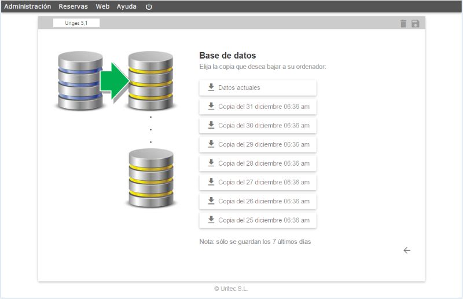The width and height of the screenshot is (463, 299).
Task: Download Copia del 25 diciembre
Action: pyautogui.click(x=258, y=220)
